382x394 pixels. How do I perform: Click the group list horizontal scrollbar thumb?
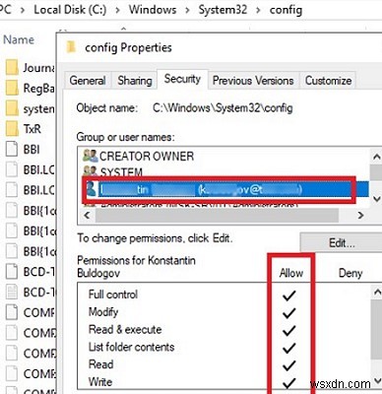pos(217,216)
